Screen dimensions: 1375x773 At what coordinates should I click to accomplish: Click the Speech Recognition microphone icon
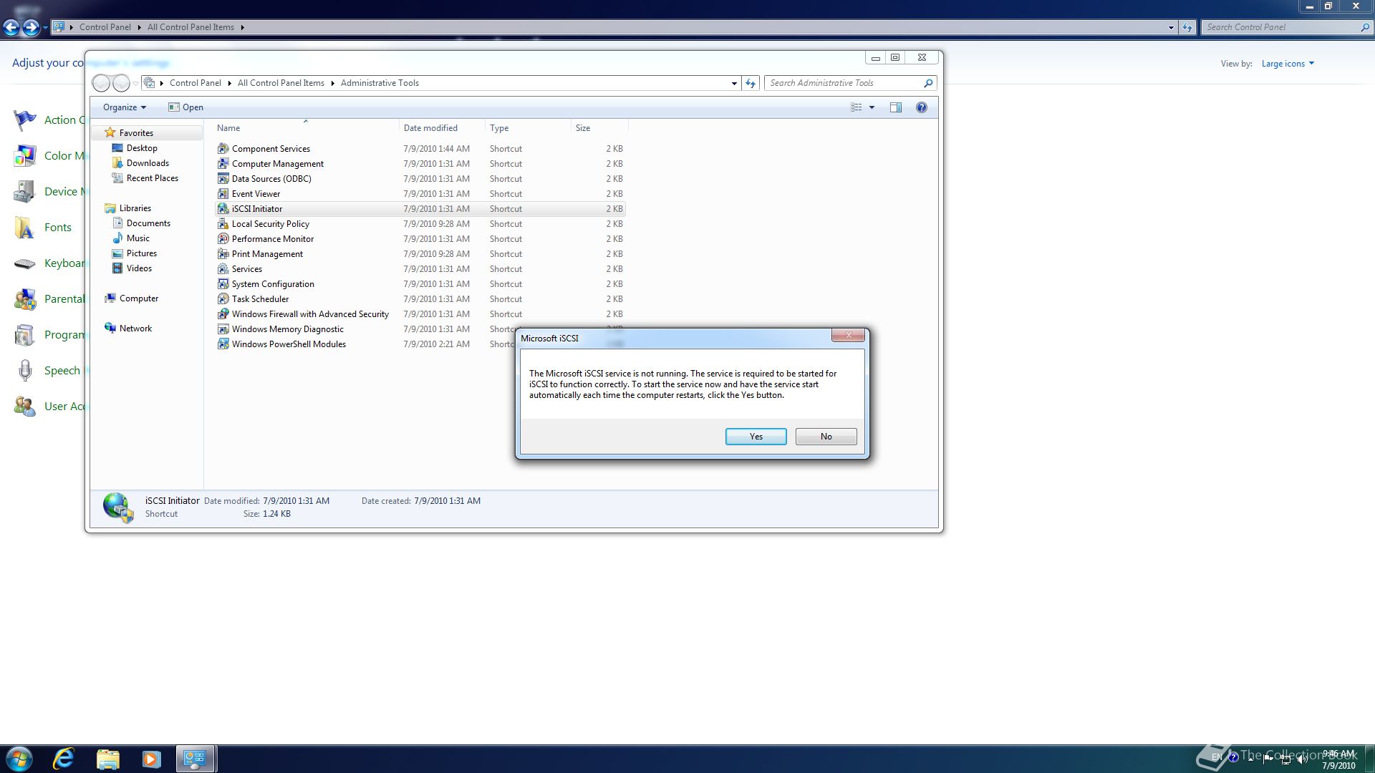[x=25, y=370]
